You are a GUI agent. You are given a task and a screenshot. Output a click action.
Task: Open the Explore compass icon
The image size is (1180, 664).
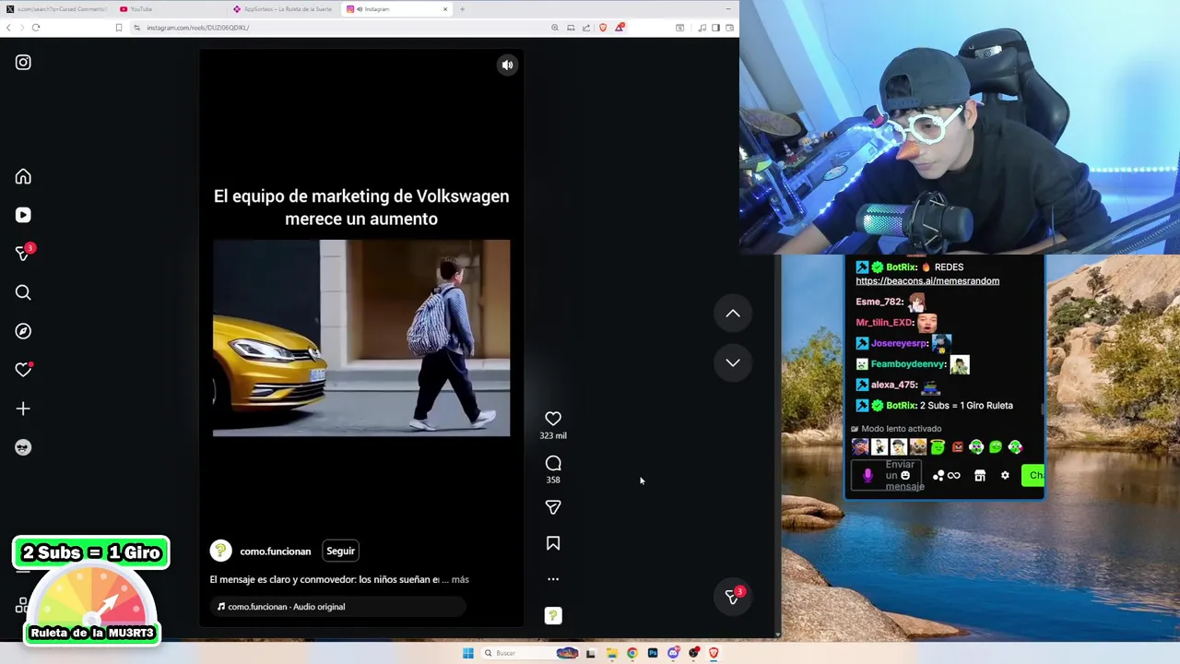click(x=23, y=331)
